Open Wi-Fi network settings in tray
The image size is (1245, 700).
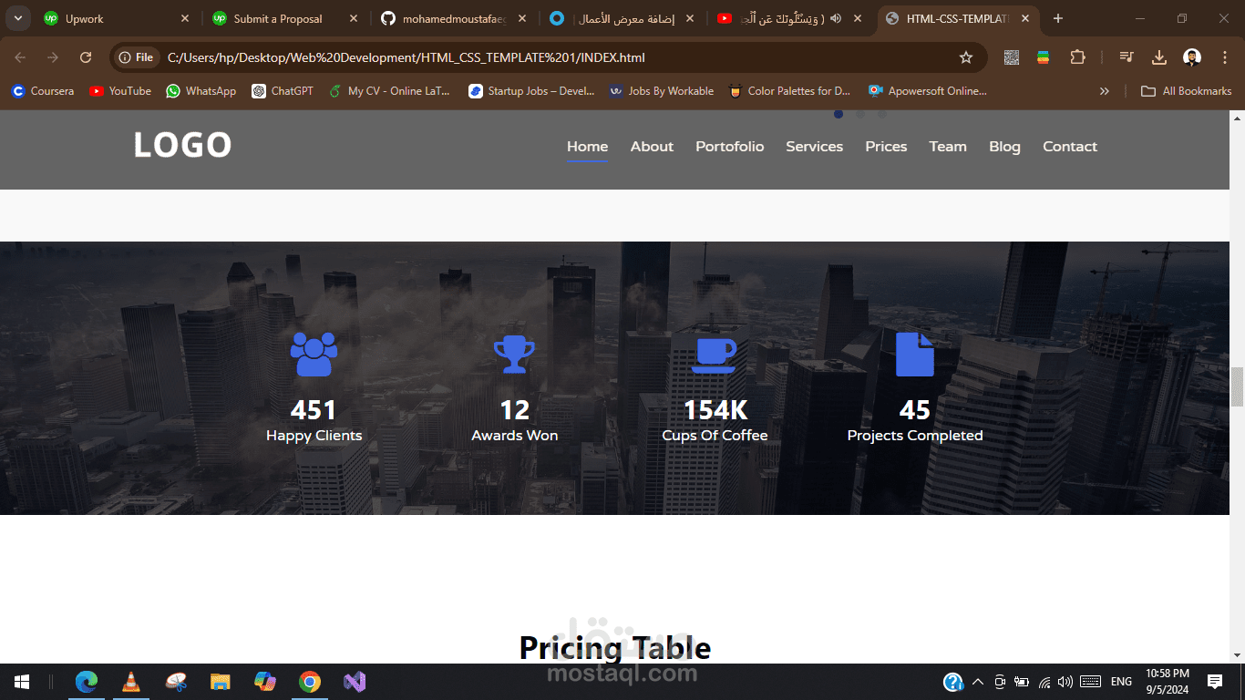pyautogui.click(x=1044, y=682)
